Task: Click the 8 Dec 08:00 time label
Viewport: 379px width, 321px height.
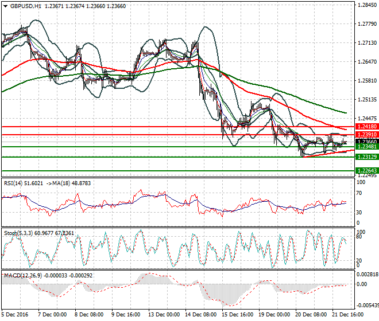Action: point(89,315)
